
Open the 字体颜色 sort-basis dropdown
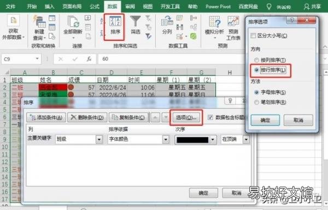click(x=166, y=139)
